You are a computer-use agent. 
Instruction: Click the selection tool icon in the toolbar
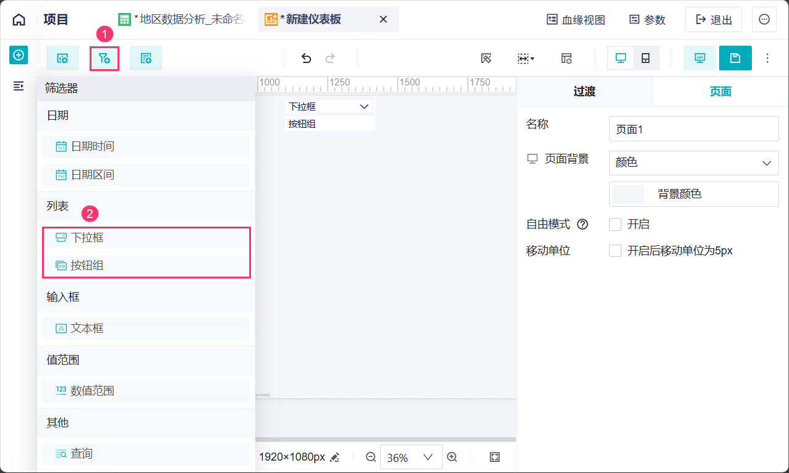486,58
